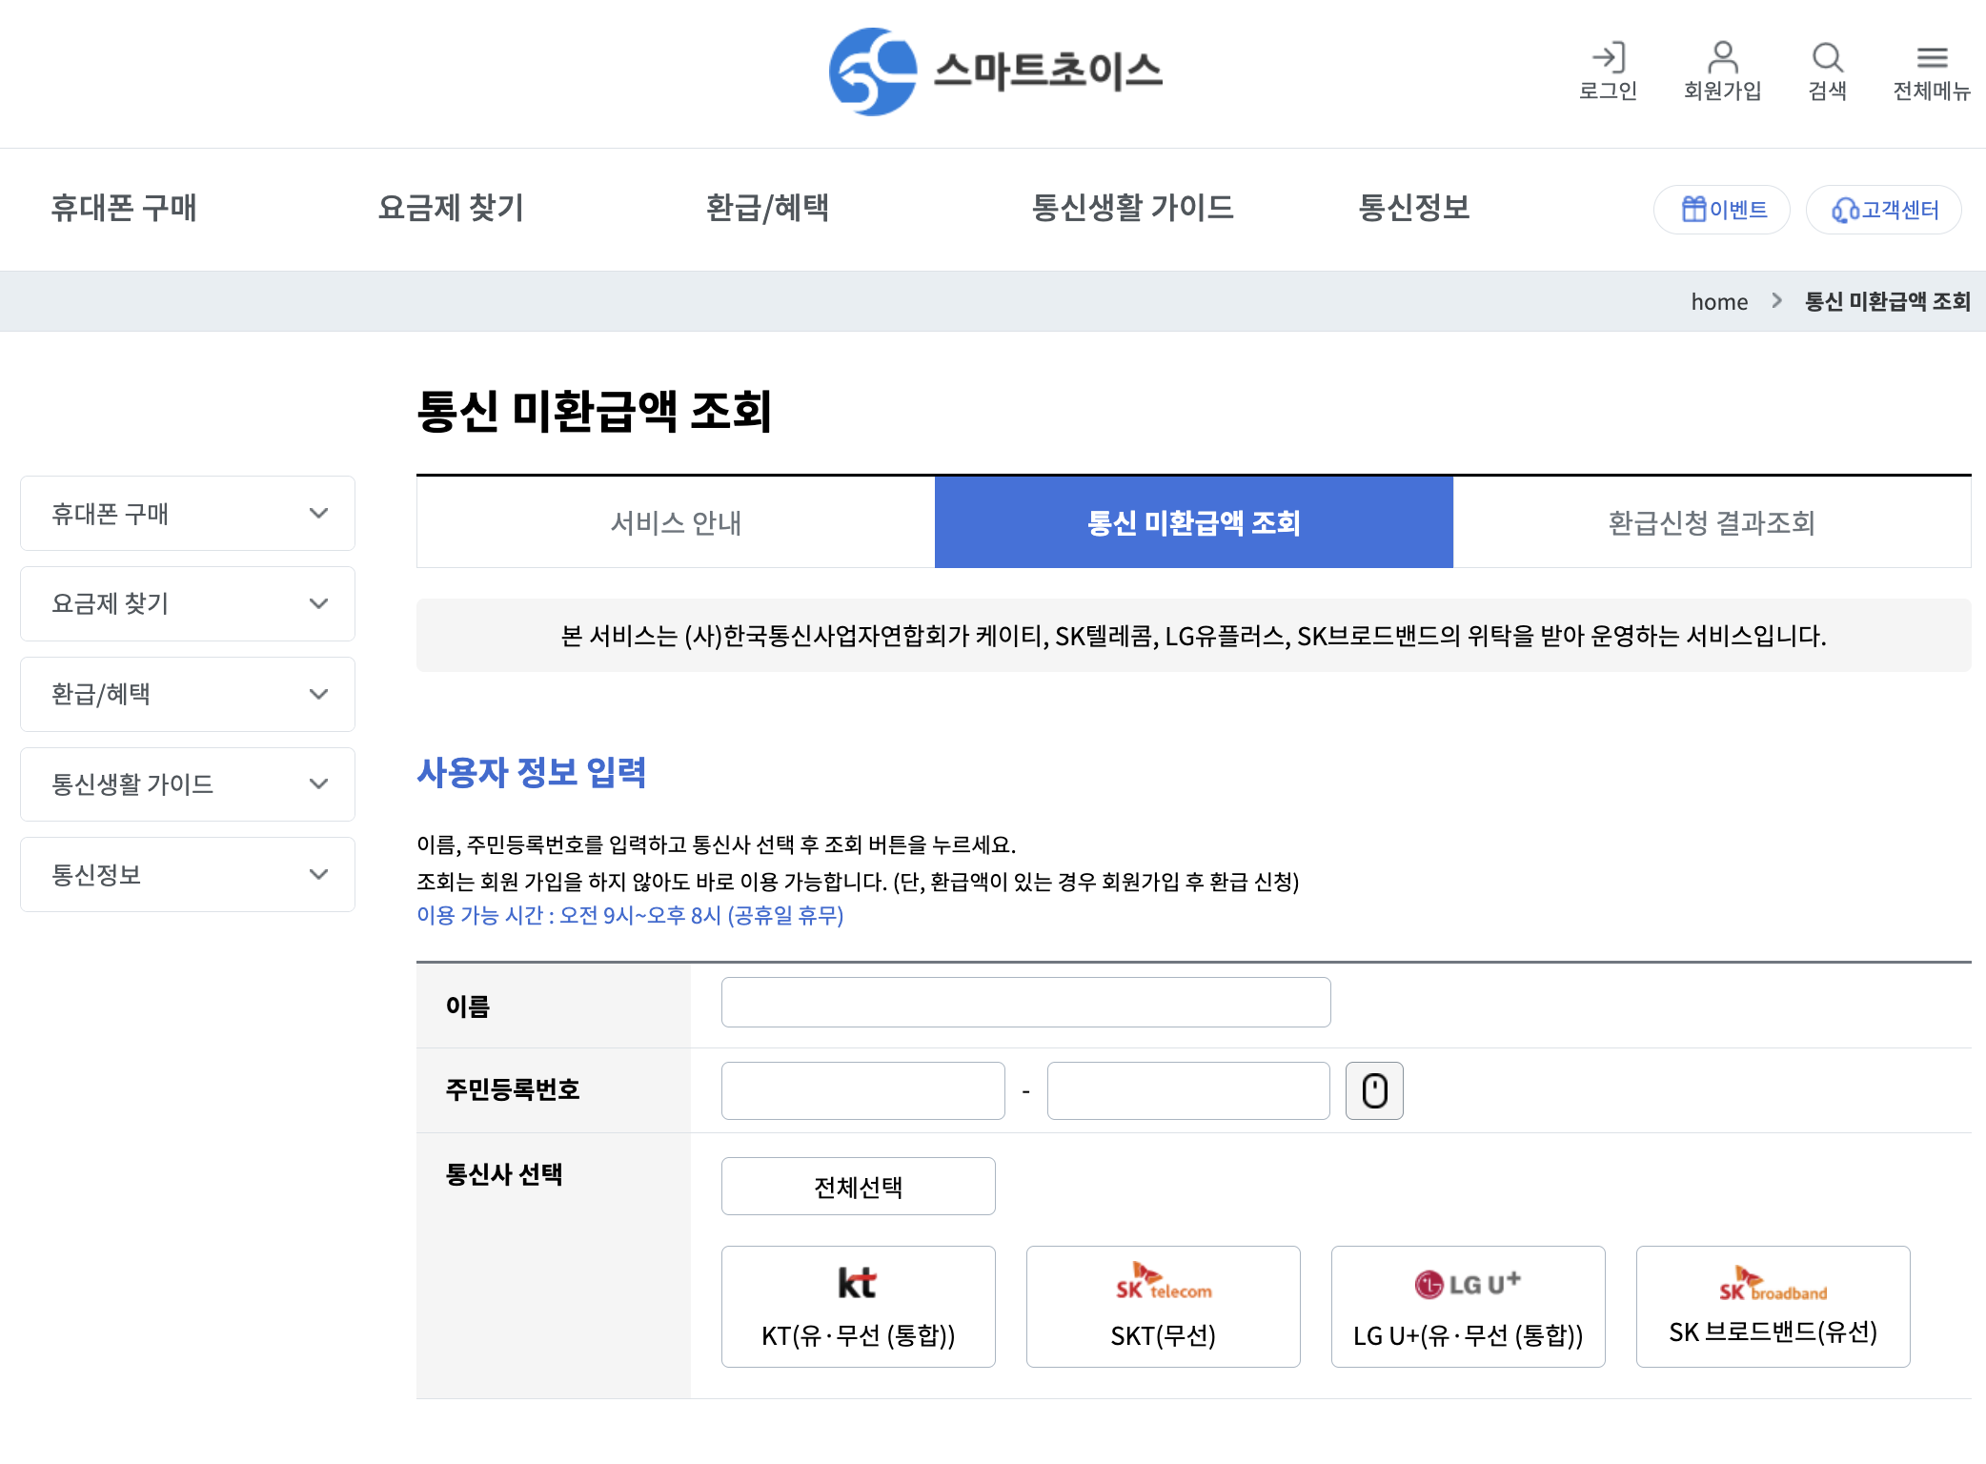Select the SK 브로드밴드(유선) carrier option

tap(1773, 1307)
